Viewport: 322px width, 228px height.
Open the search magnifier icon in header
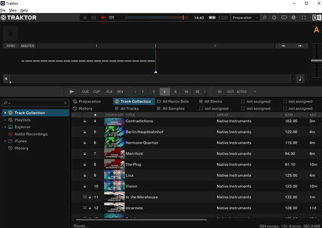click(264, 18)
